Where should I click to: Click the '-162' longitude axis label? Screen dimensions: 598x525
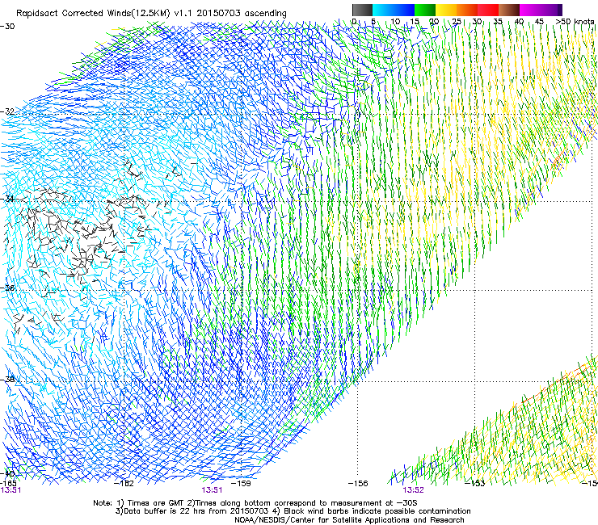click(x=124, y=484)
